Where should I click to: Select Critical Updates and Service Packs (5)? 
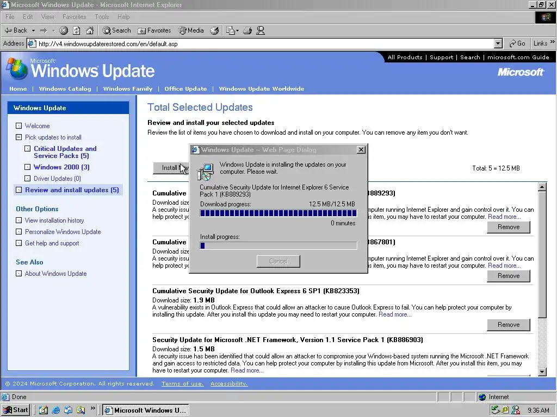pos(65,152)
